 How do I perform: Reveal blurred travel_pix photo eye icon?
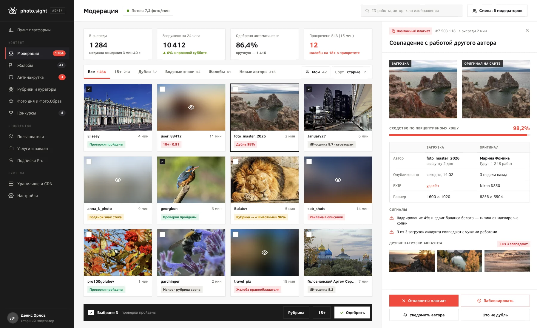265,253
